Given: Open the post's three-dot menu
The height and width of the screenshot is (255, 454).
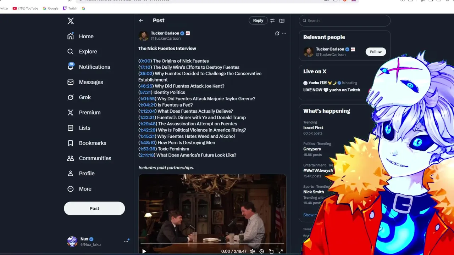Looking at the screenshot, I should point(284,33).
